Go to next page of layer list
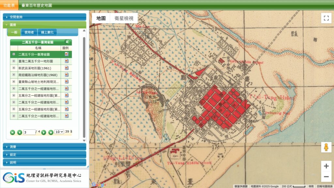The image size is (334, 188). [x=44, y=132]
